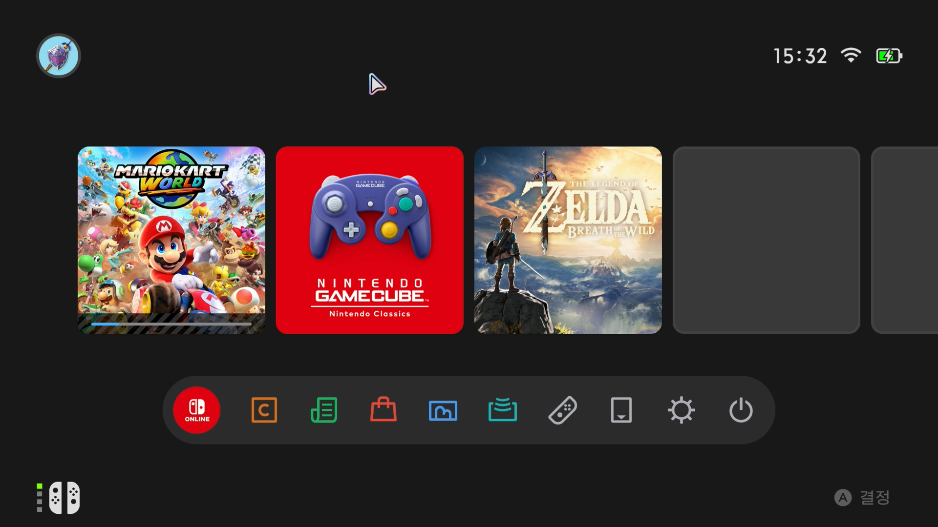Open System Settings gear icon
Screen dimensions: 938x527
pyautogui.click(x=682, y=410)
